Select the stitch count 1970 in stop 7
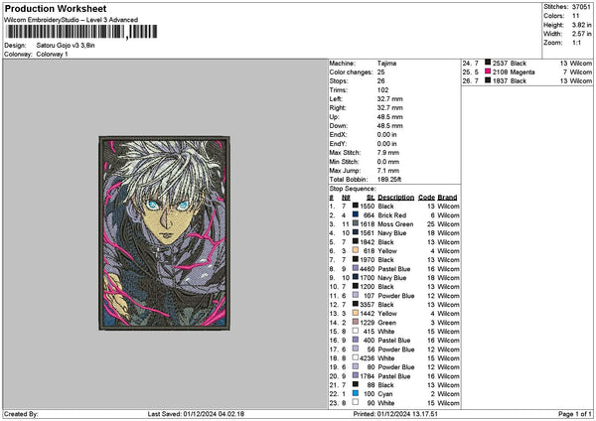This screenshot has height=421, width=596. 368,260
